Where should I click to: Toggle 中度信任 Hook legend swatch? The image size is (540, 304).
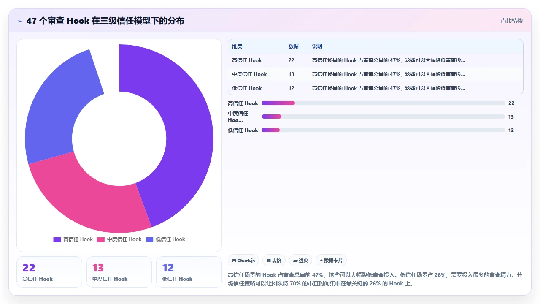[101, 239]
